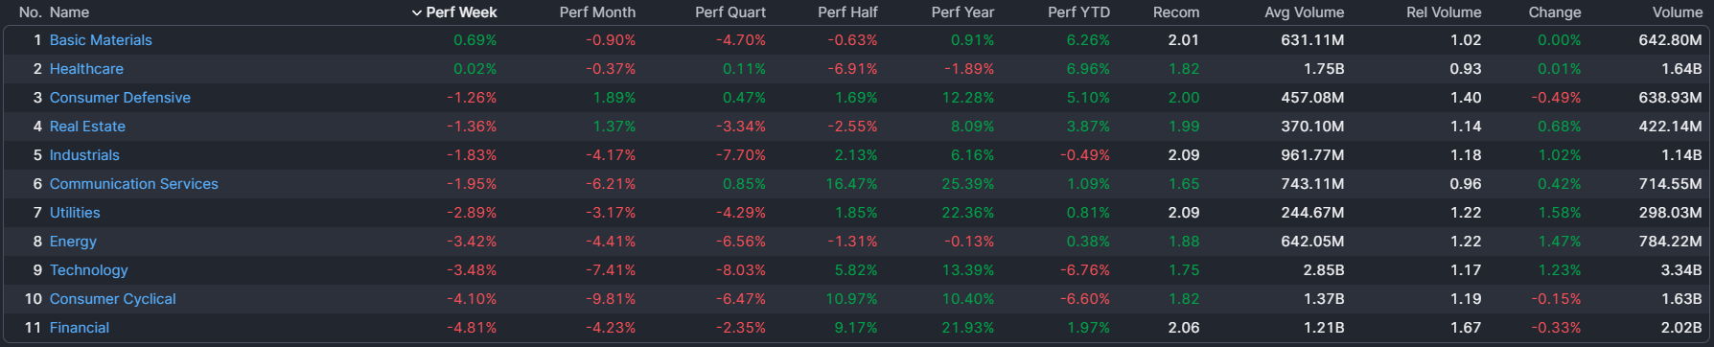This screenshot has height=347, width=1714.
Task: Select the Real Estate link
Action: pyautogui.click(x=87, y=127)
